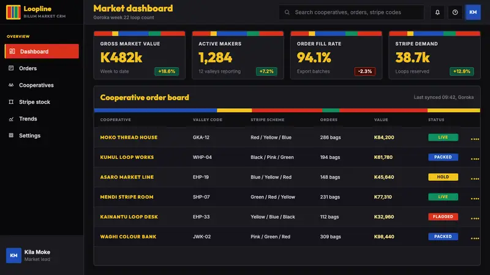The width and height of the screenshot is (490, 275).
Task: Open Moko Thread House cooperative link
Action: (129, 137)
